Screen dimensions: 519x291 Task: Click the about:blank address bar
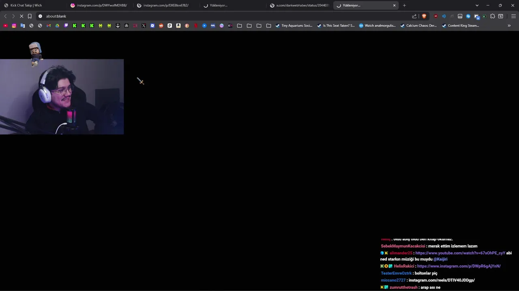coord(223,16)
